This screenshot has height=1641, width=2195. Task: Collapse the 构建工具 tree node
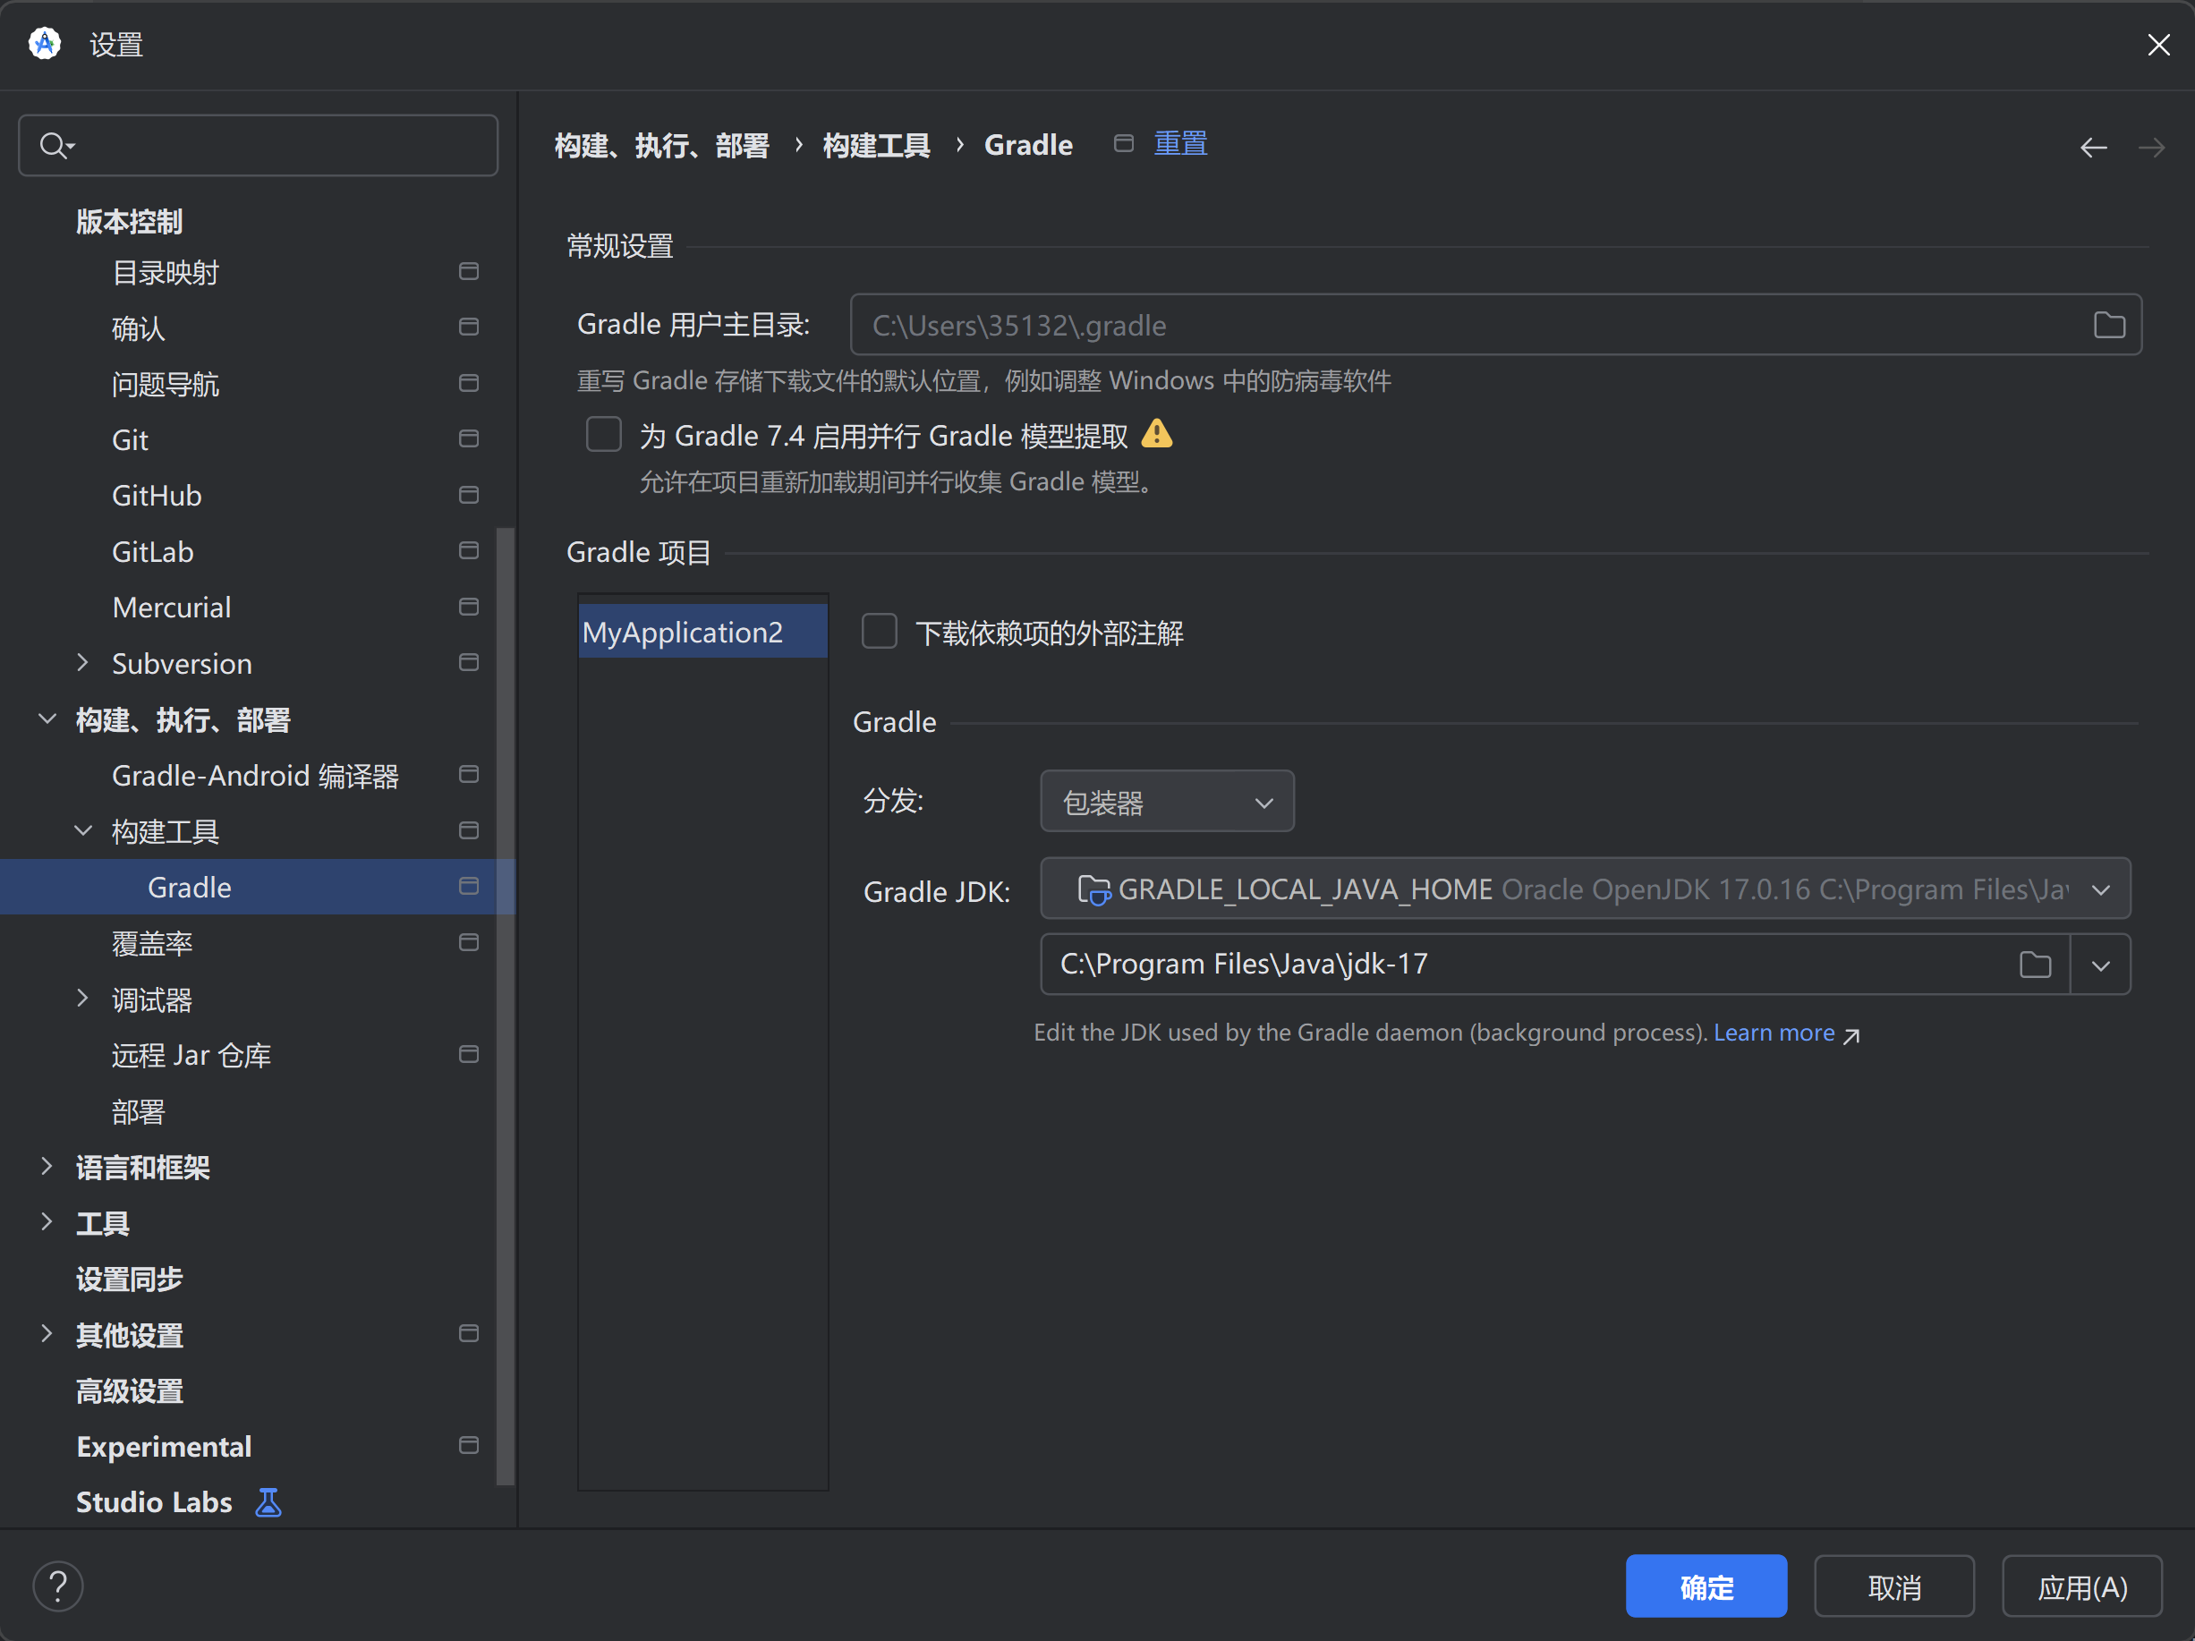tap(83, 830)
